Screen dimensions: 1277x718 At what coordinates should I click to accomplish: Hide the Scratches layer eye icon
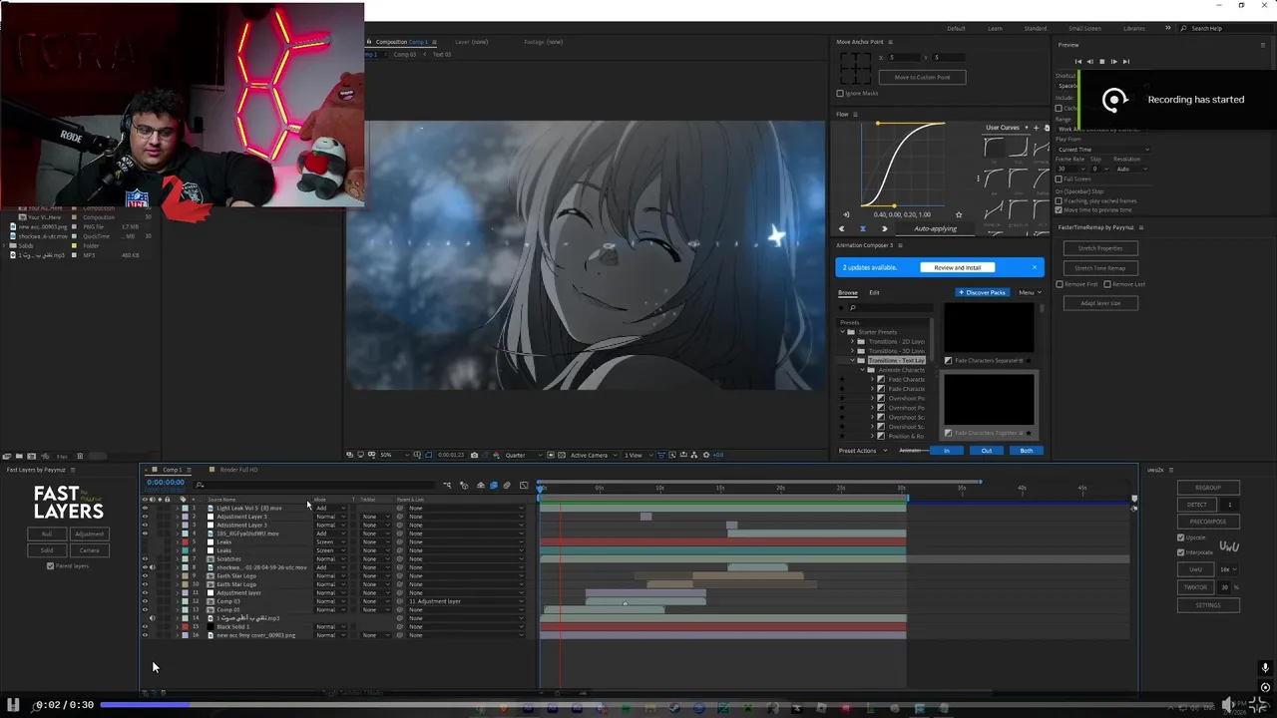[145, 559]
